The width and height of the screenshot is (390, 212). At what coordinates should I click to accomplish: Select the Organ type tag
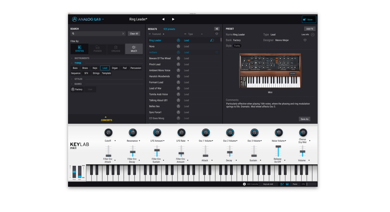click(115, 68)
